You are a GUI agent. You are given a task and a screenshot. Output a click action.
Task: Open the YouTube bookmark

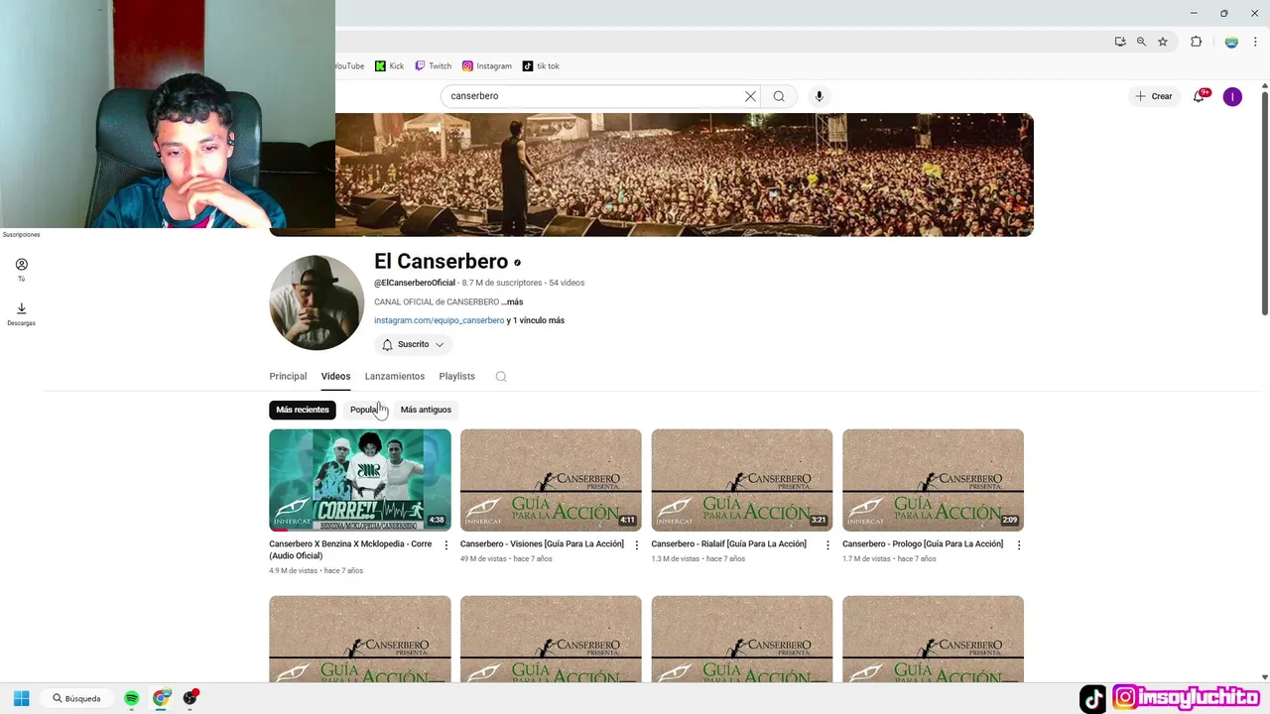[349, 66]
